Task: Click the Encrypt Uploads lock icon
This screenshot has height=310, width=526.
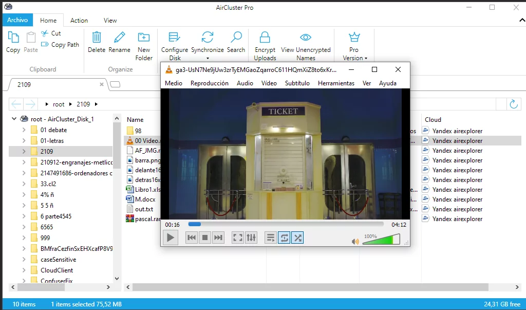Action: (x=265, y=38)
